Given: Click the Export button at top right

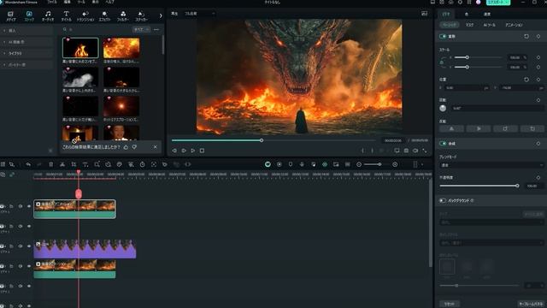Looking at the screenshot, I should pos(497,2).
